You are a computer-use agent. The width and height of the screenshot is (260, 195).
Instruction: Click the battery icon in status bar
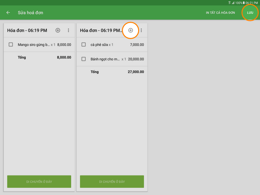[244, 3]
